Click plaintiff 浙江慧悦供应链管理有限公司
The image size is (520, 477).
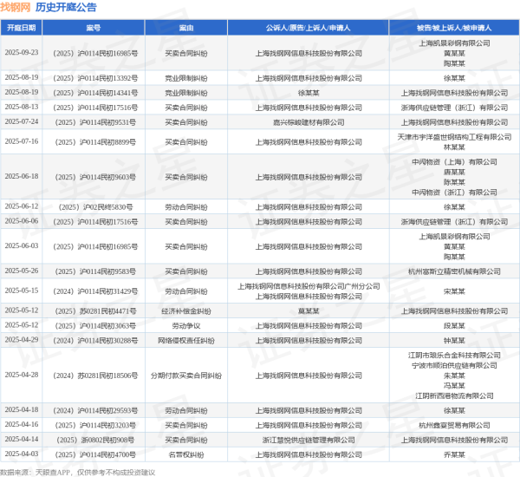pos(309,441)
